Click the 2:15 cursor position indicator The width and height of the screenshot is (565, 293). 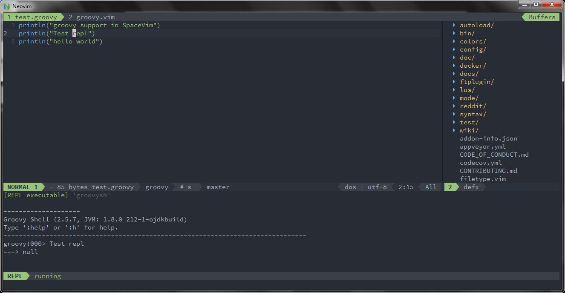coord(406,187)
